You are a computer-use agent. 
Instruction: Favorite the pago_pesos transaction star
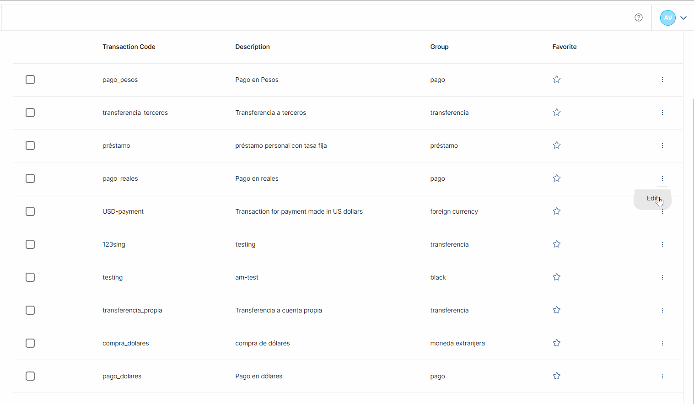tap(557, 80)
